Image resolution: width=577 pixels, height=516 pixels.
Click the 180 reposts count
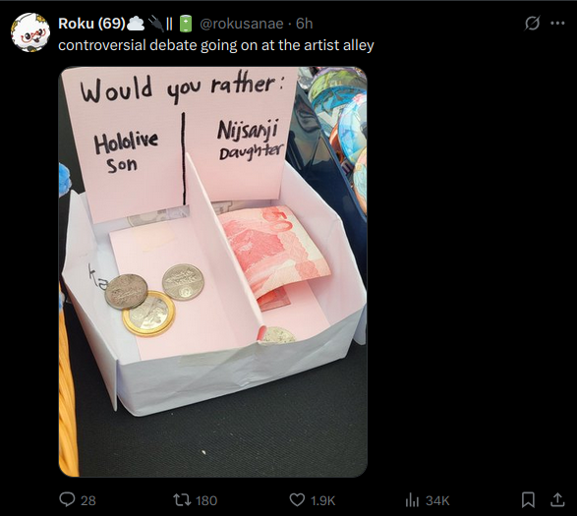tap(206, 500)
